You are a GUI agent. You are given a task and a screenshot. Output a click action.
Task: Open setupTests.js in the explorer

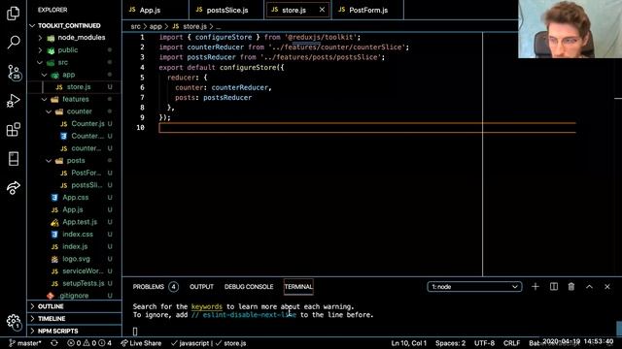click(74, 283)
